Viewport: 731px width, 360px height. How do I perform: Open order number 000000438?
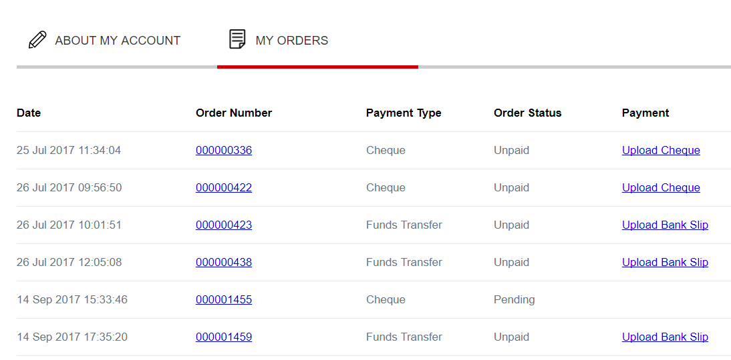point(224,262)
